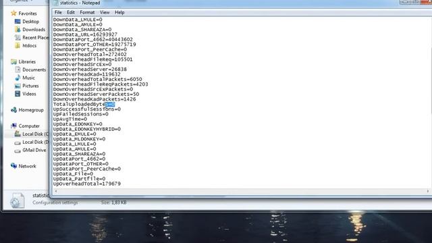This screenshot has height=243, width=432.
Task: Open the File menu in Notepad
Action: pyautogui.click(x=58, y=12)
